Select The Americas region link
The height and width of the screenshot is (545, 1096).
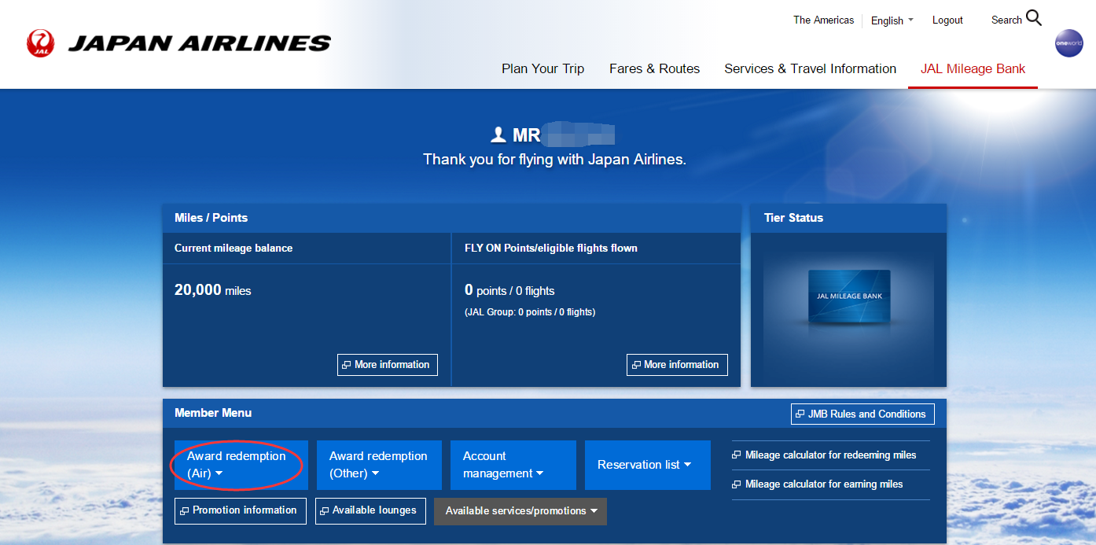(823, 20)
